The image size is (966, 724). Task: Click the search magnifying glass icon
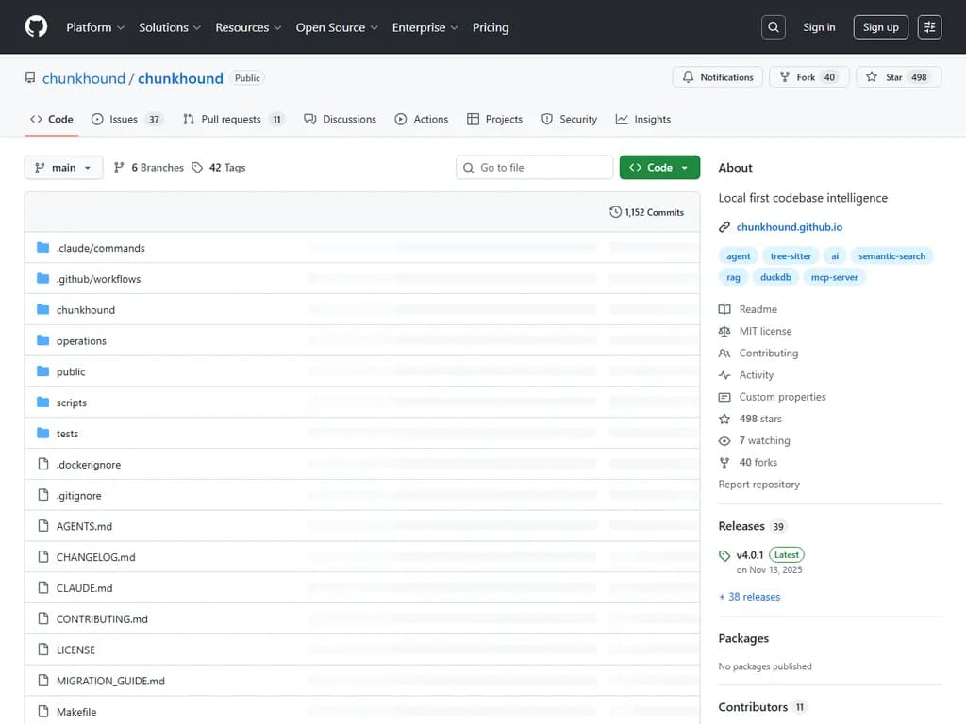(x=773, y=26)
